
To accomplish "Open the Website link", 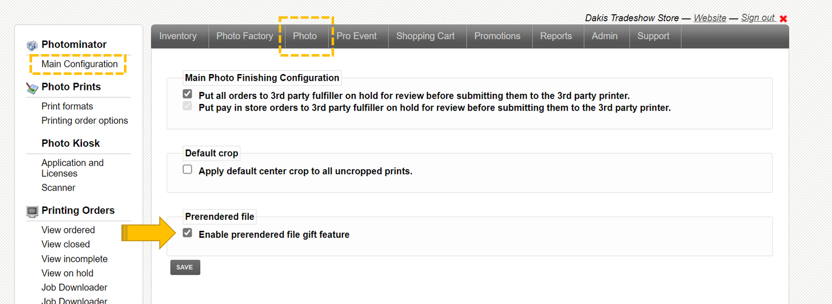I will click(x=710, y=18).
